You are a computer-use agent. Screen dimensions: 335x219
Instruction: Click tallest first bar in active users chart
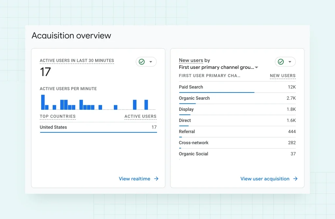[43, 102]
